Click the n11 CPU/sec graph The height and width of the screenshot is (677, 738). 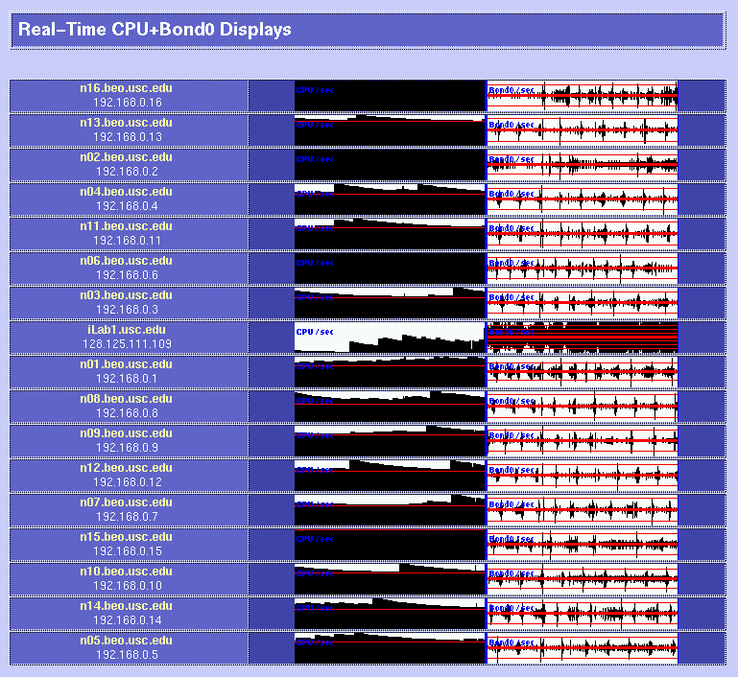point(390,234)
